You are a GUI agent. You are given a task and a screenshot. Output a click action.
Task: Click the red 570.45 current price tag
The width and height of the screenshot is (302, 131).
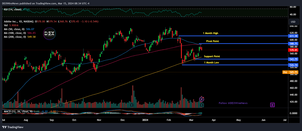point(294,50)
